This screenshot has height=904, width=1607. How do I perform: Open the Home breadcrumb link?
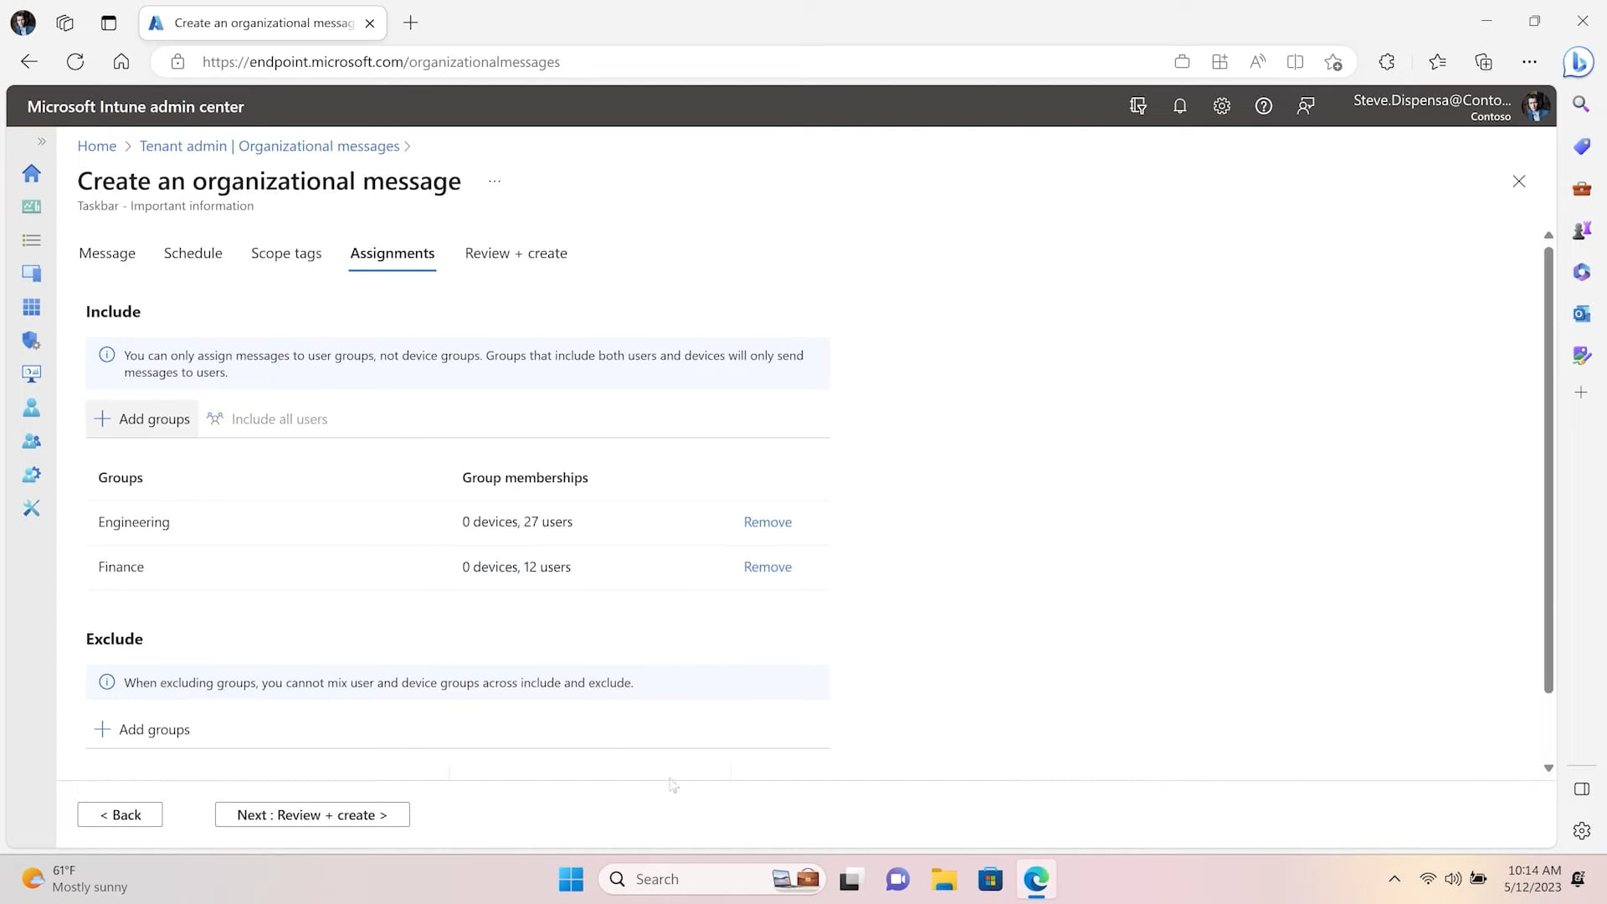97,146
